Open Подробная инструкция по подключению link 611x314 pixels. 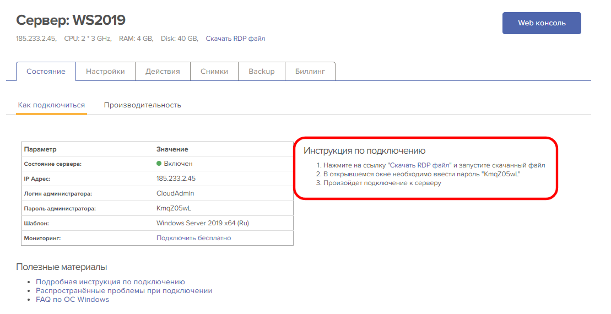coord(110,281)
